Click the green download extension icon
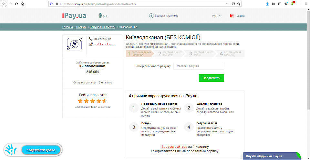Screen dimensions: 310x160 tap(292, 4)
